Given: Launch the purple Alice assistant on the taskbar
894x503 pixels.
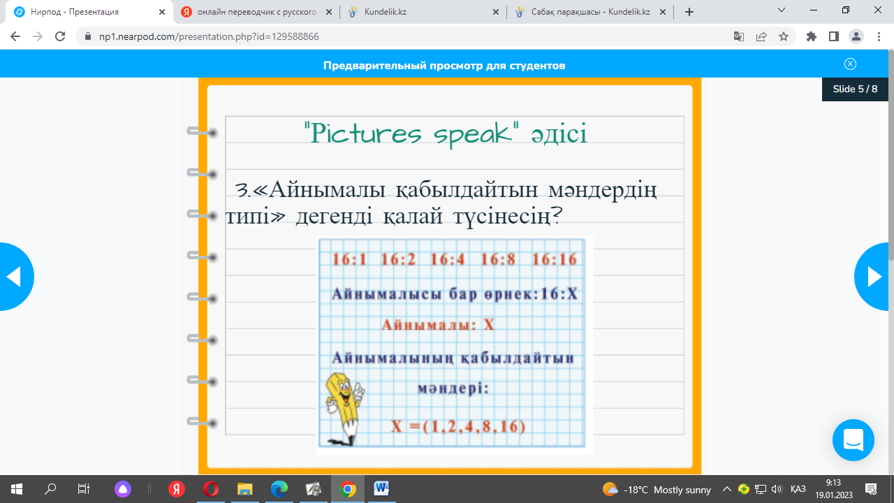Looking at the screenshot, I should [123, 489].
